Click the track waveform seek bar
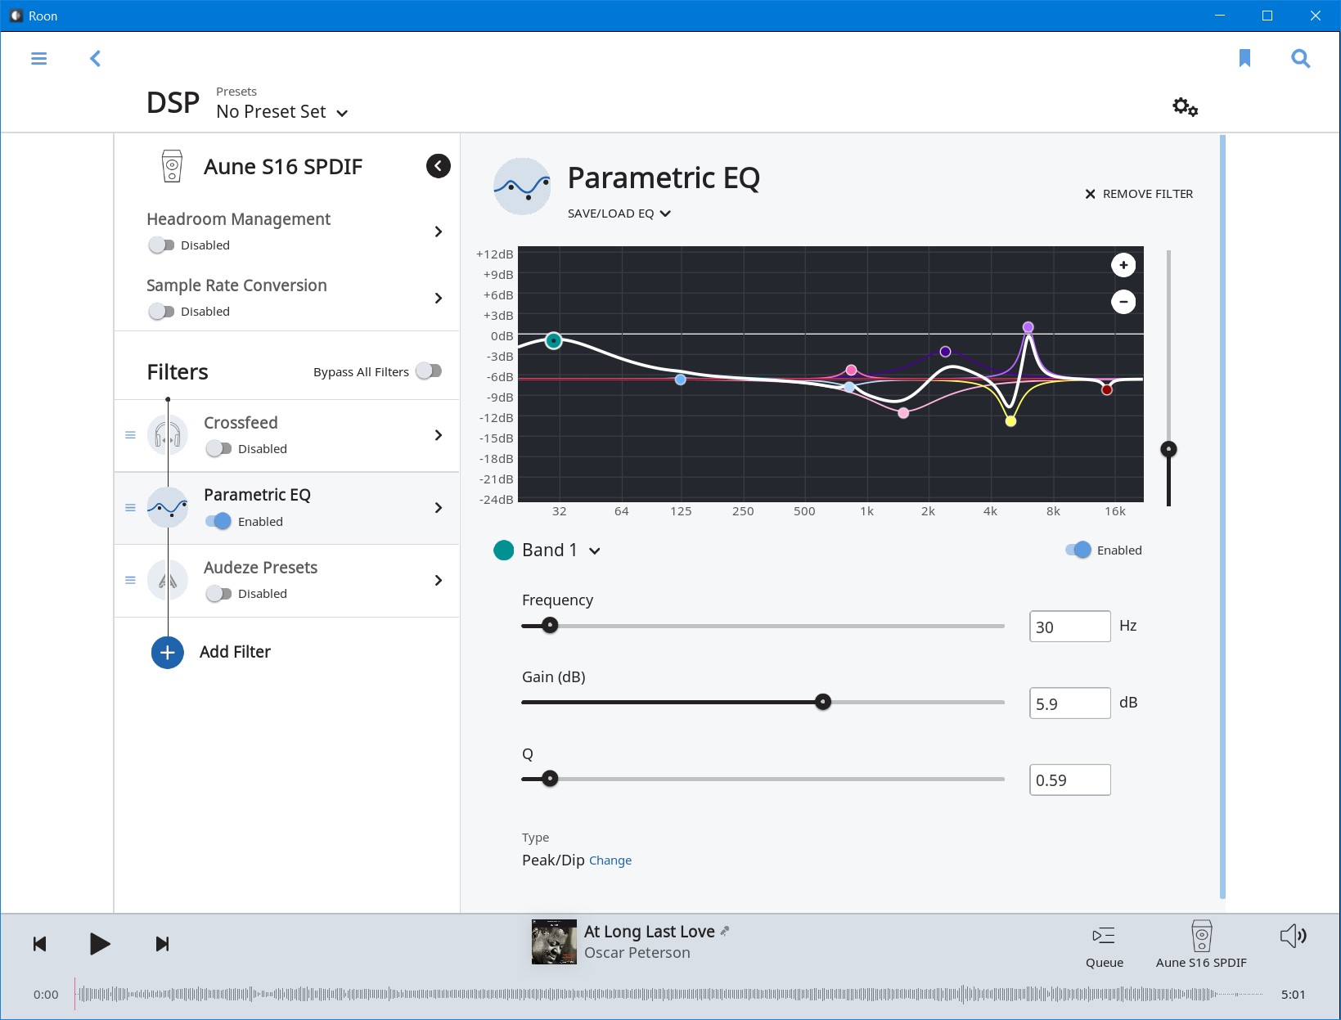This screenshot has height=1020, width=1341. [x=669, y=995]
